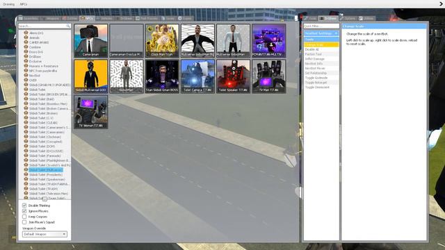The height and width of the screenshot is (250, 445).
Task: Open the Utilities tab in right panel
Action: click(366, 19)
